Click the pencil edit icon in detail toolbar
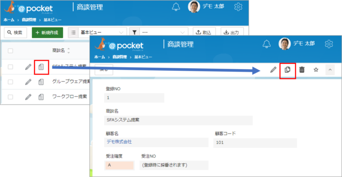The height and width of the screenshot is (177, 342). tap(273, 70)
